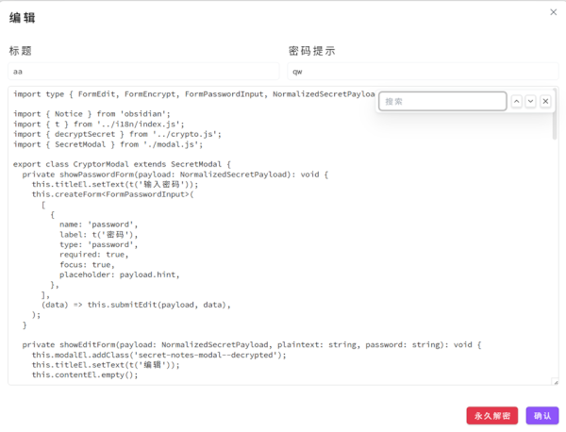Image resolution: width=566 pixels, height=432 pixels.
Task: Click the "required: true," line
Action: [93, 255]
